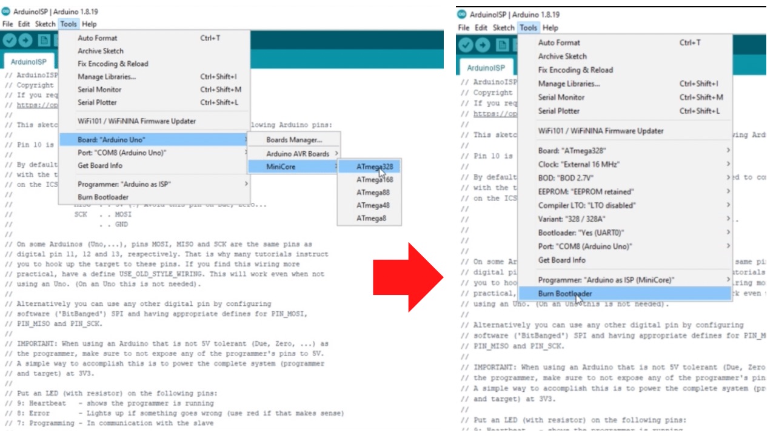
Task: Open the Help menu in the left window
Action: [x=89, y=24]
